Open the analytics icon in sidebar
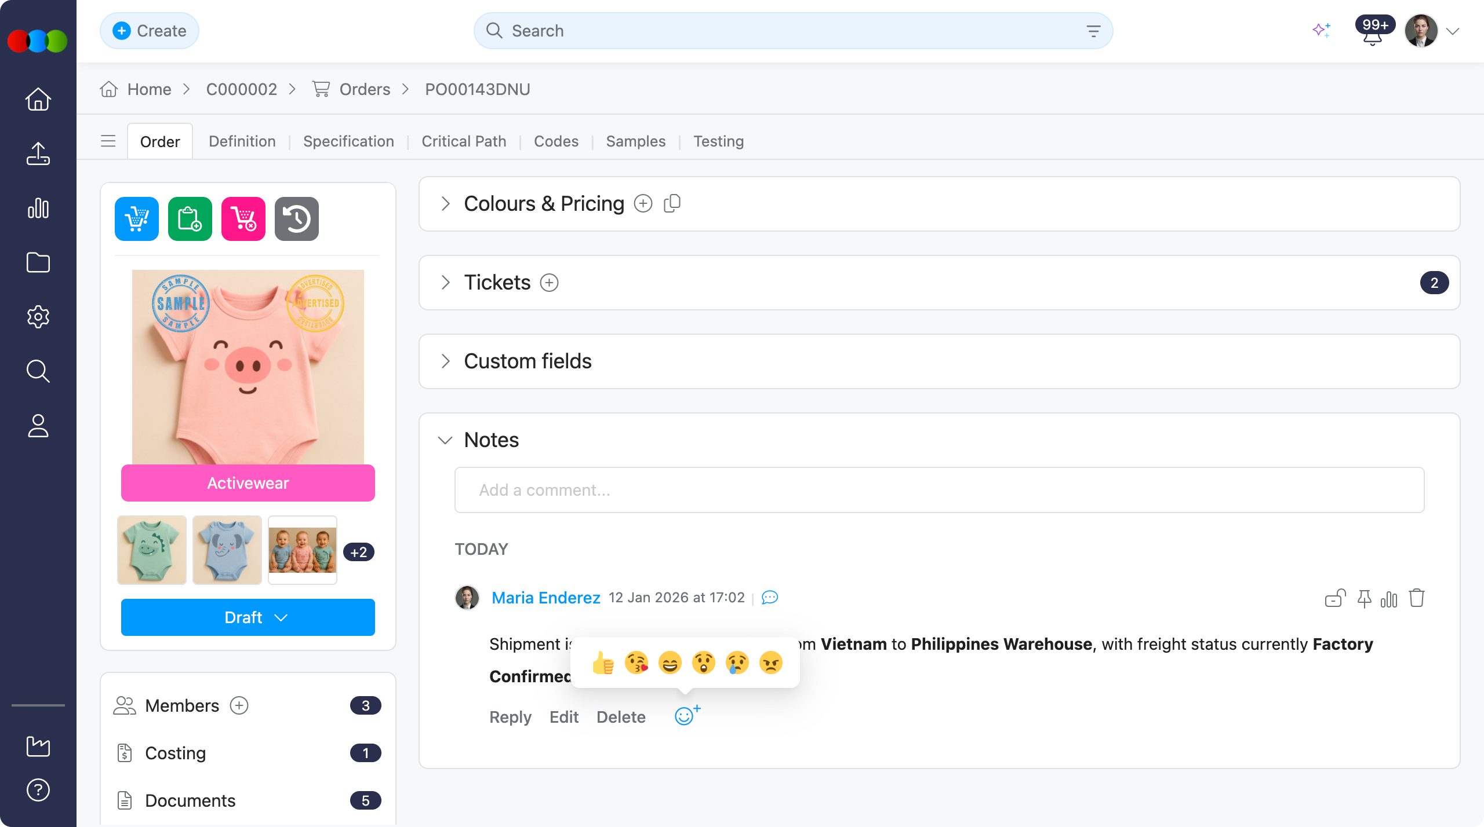 (x=38, y=208)
